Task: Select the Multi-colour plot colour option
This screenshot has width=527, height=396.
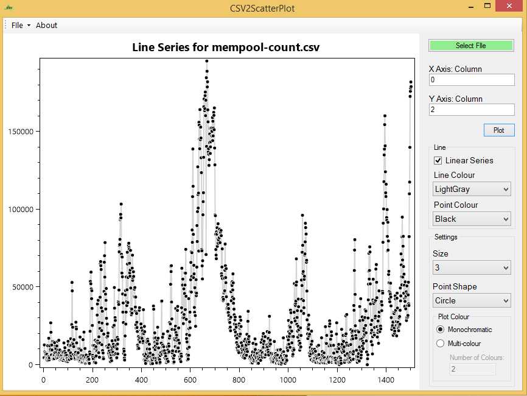Action: [x=441, y=344]
